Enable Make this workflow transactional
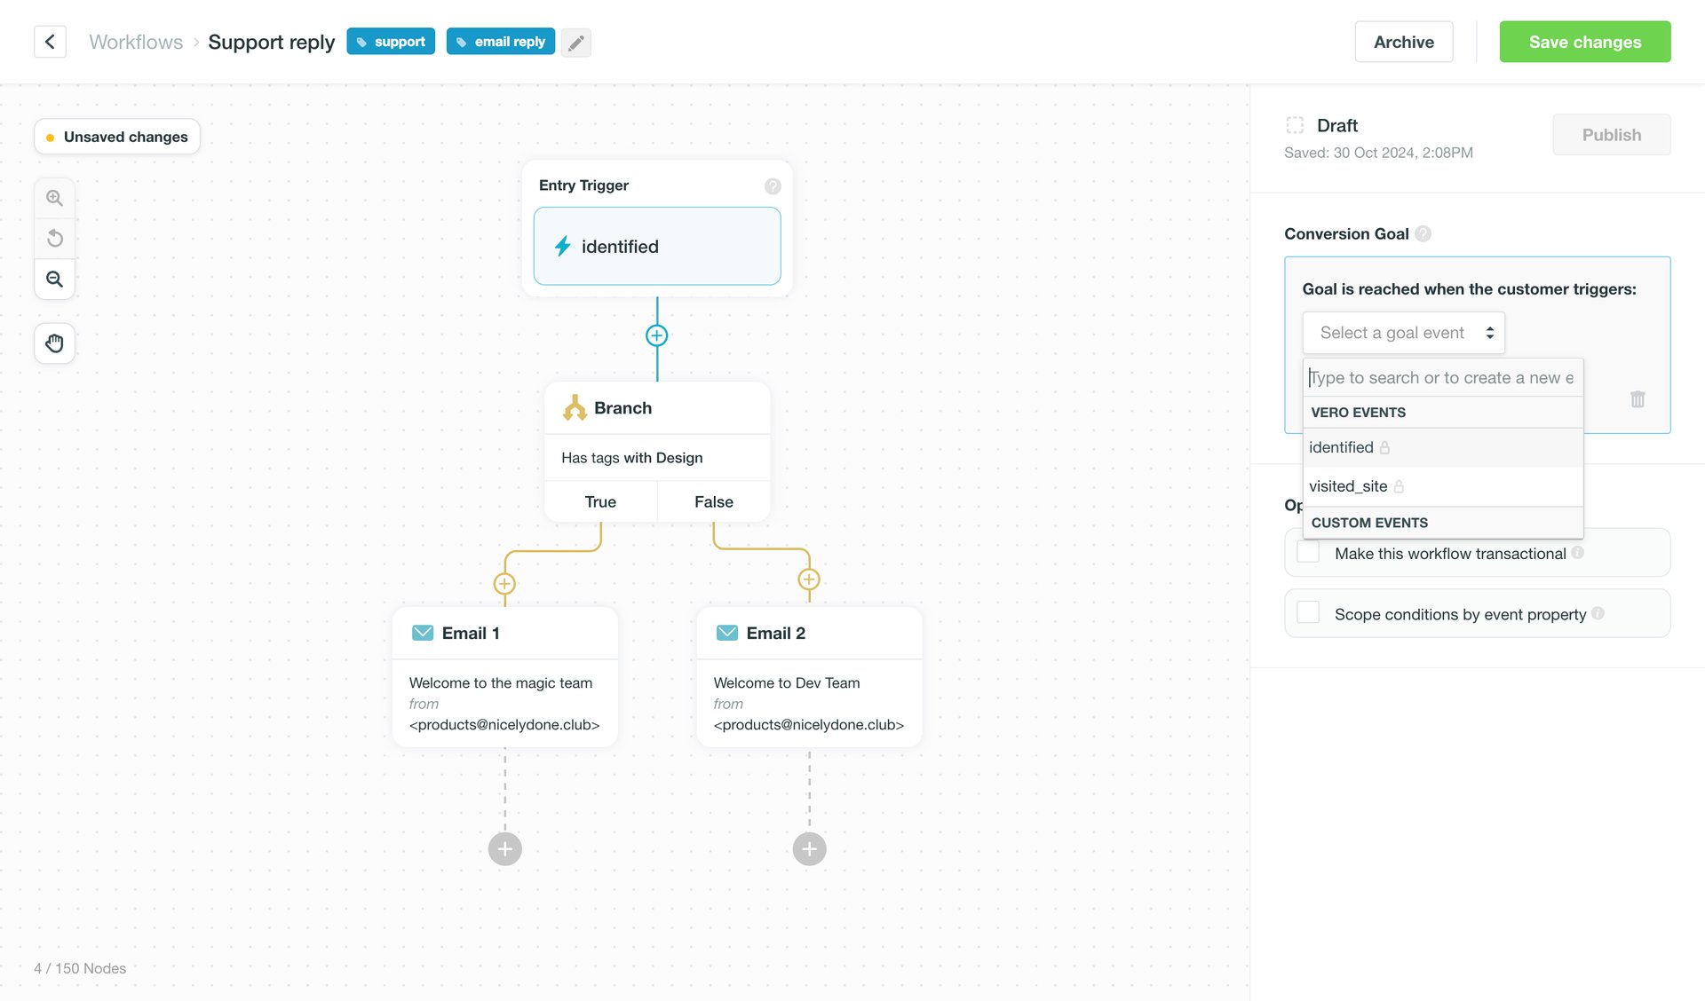1705x1001 pixels. pos(1307,552)
